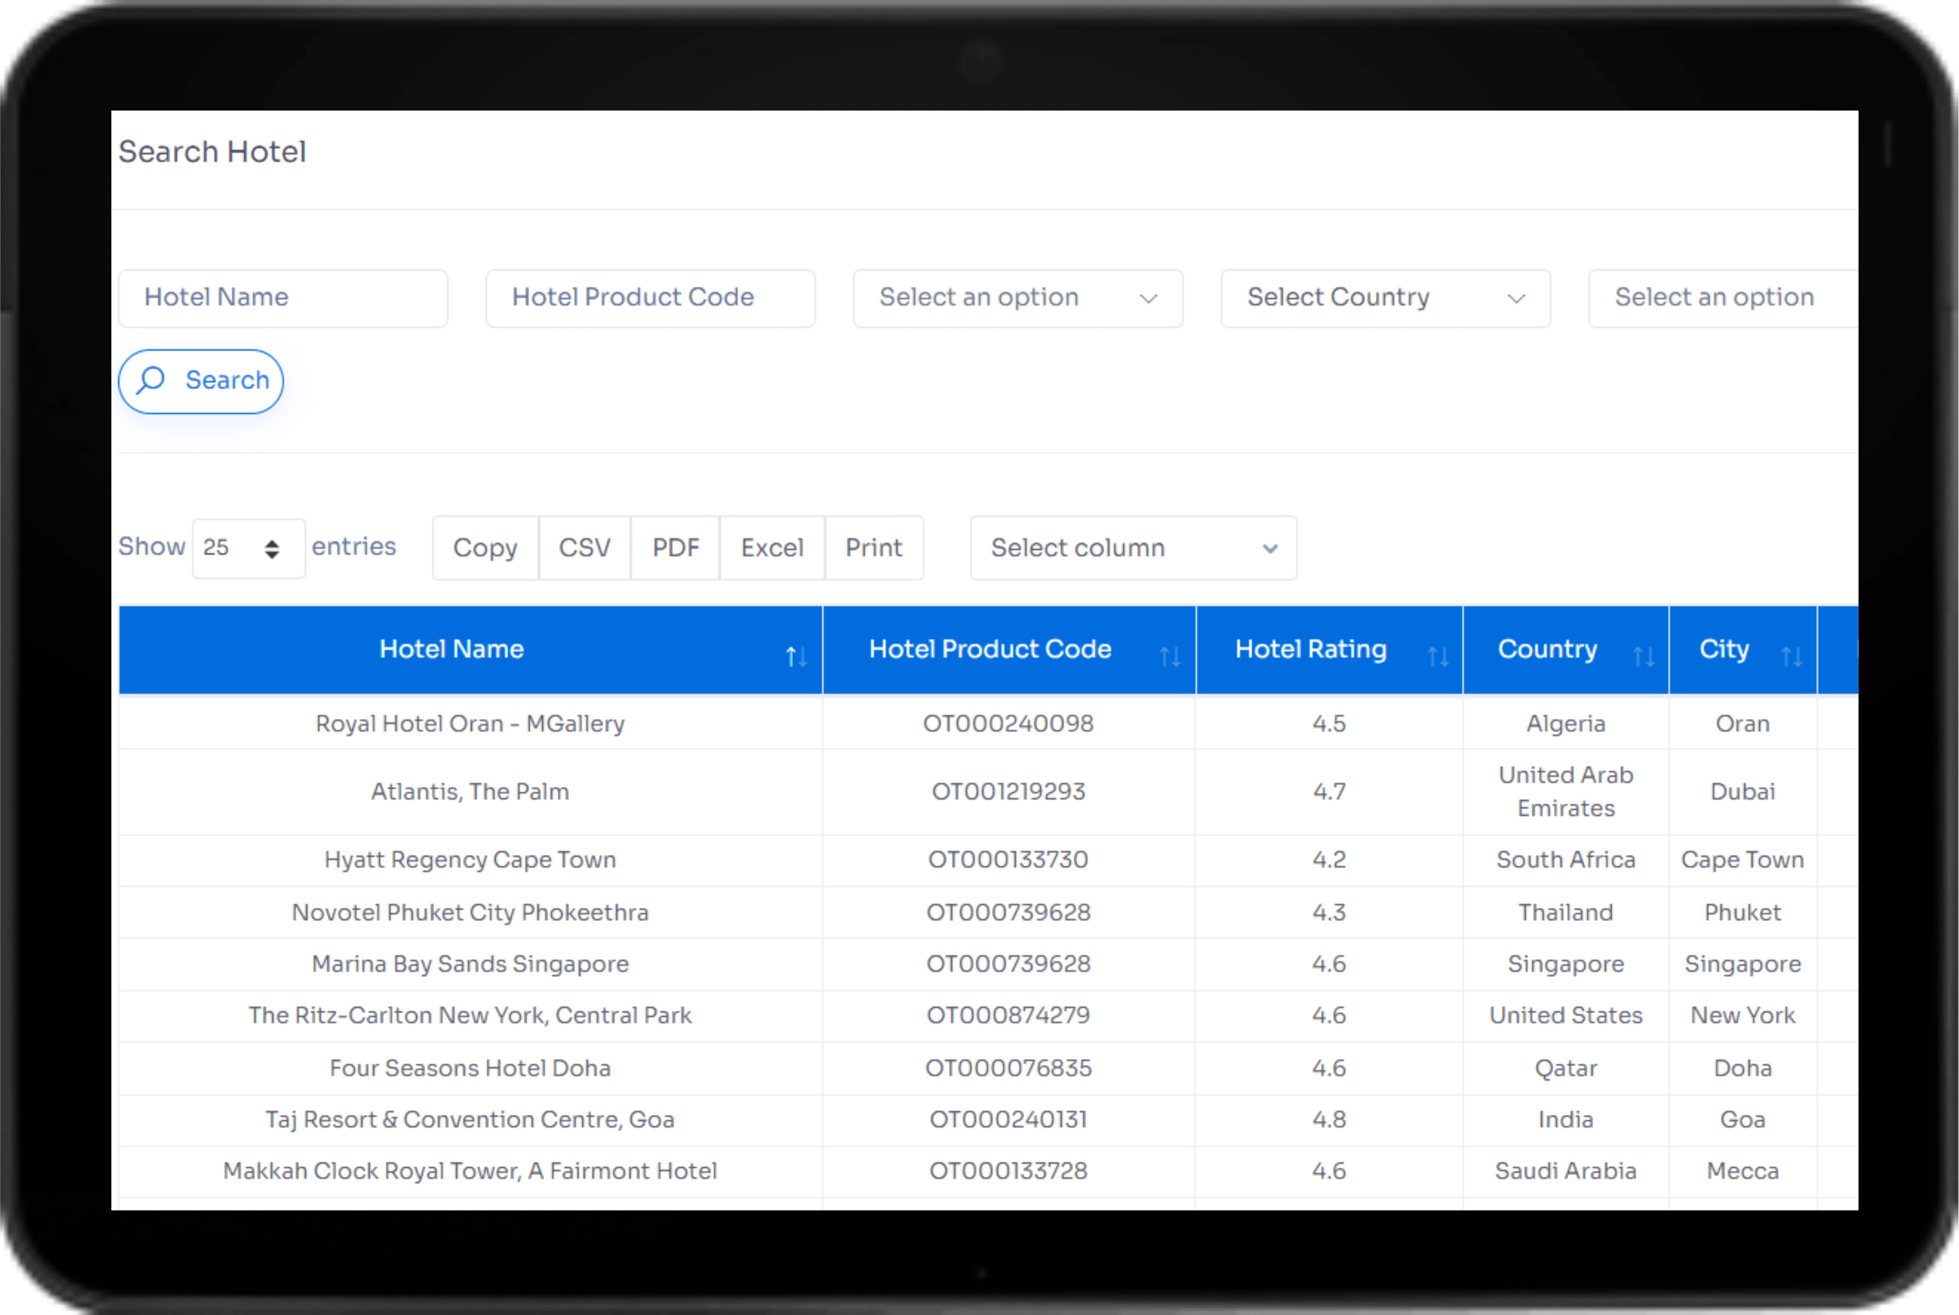Click the South Africa country cell

pos(1566,859)
